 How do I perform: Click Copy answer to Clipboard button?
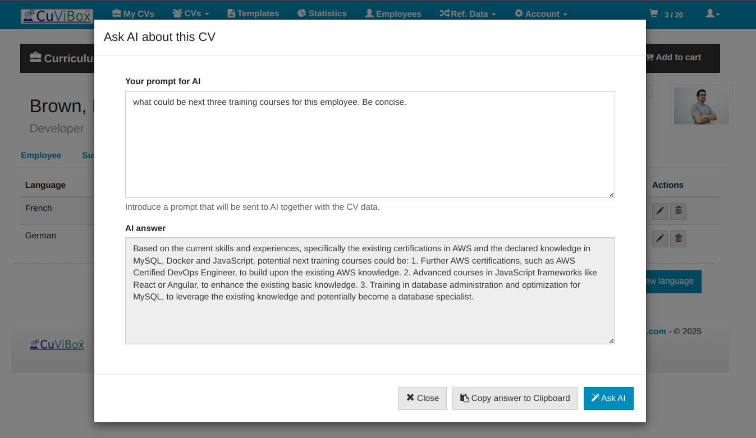(515, 398)
